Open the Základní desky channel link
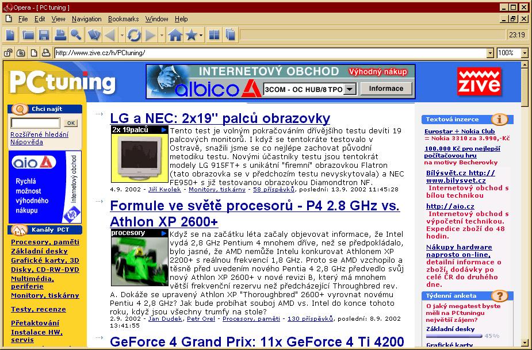 pyautogui.click(x=39, y=251)
